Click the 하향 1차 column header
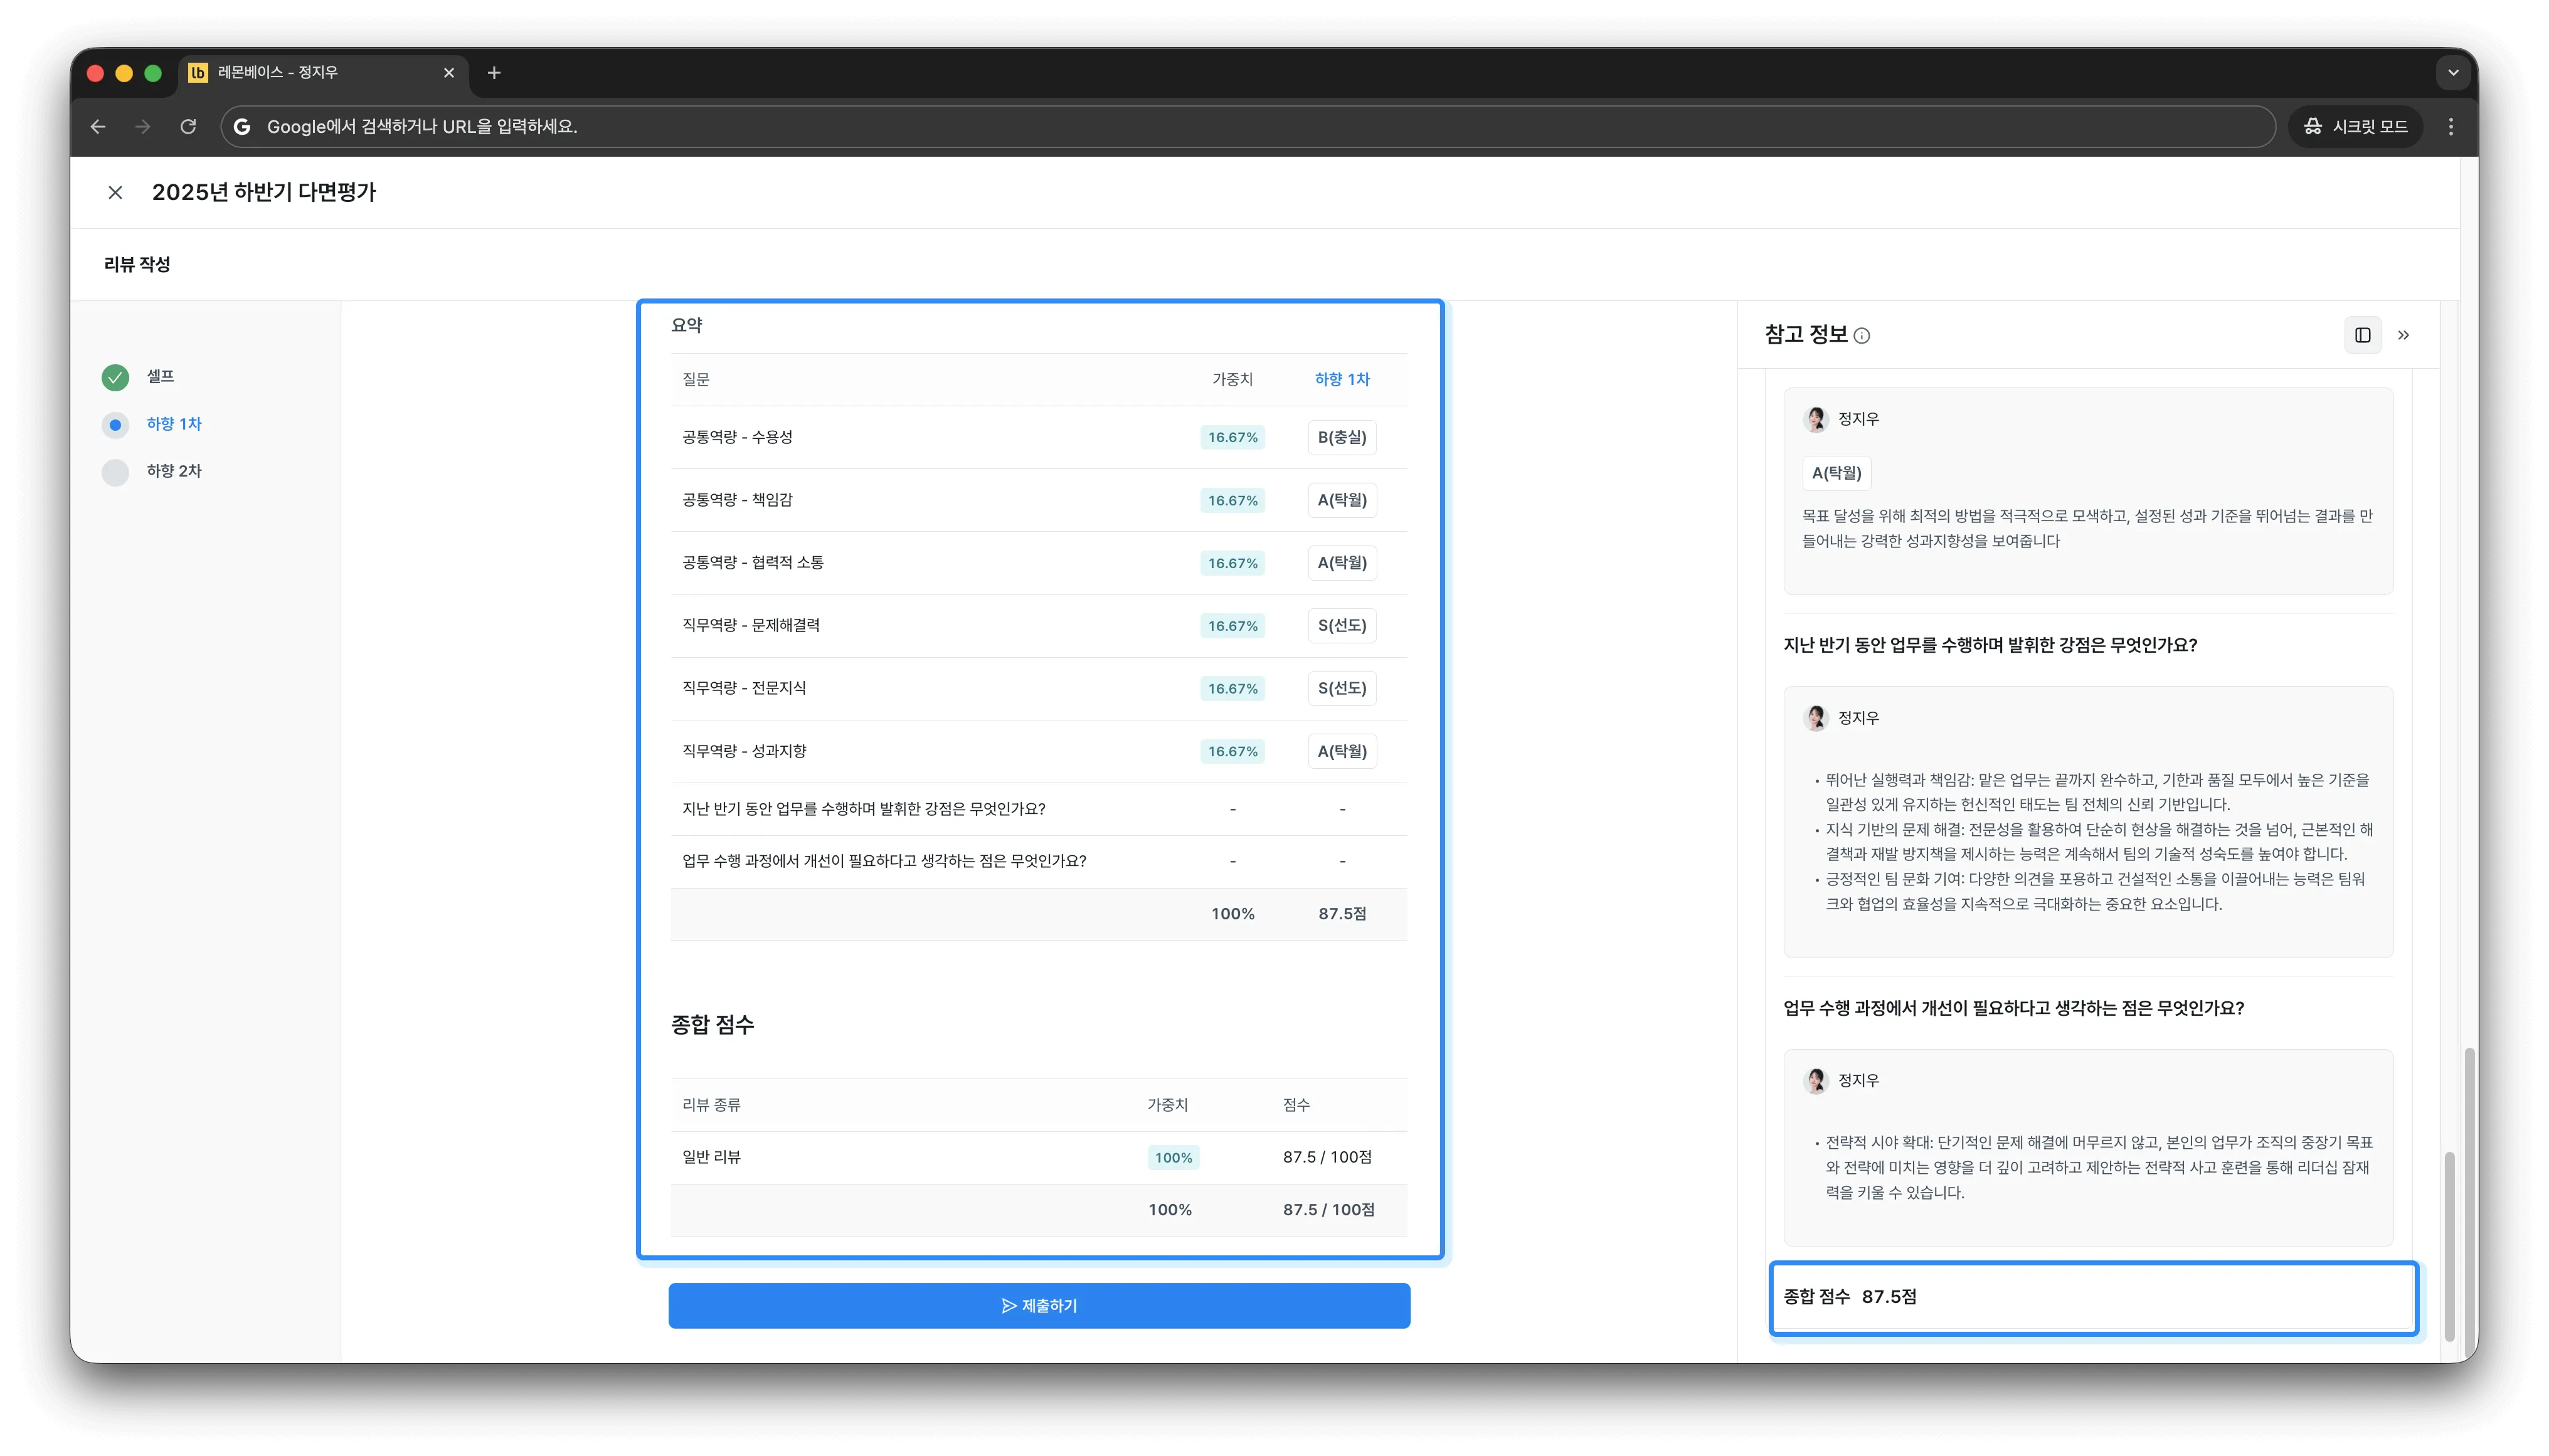Image resolution: width=2549 pixels, height=1456 pixels. point(1341,379)
